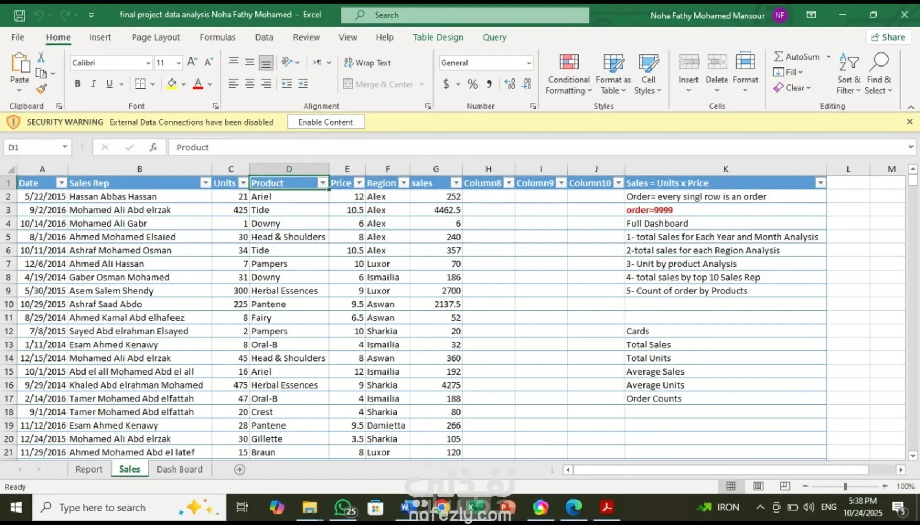Viewport: 920px width, 525px height.
Task: Open the General number format dropdown
Action: [529, 63]
